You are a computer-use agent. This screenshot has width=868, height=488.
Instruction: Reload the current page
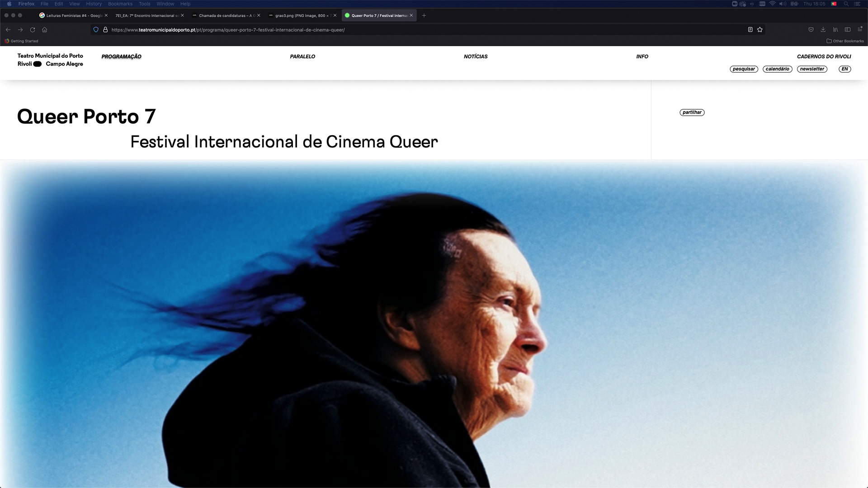point(33,30)
